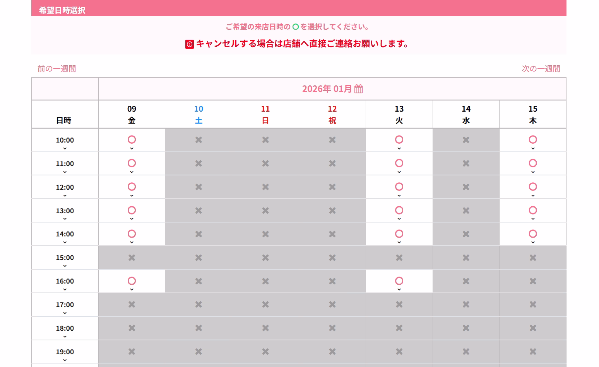Click the × icon at 15:00 on Friday 9th
The image size is (599, 367).
point(131,258)
